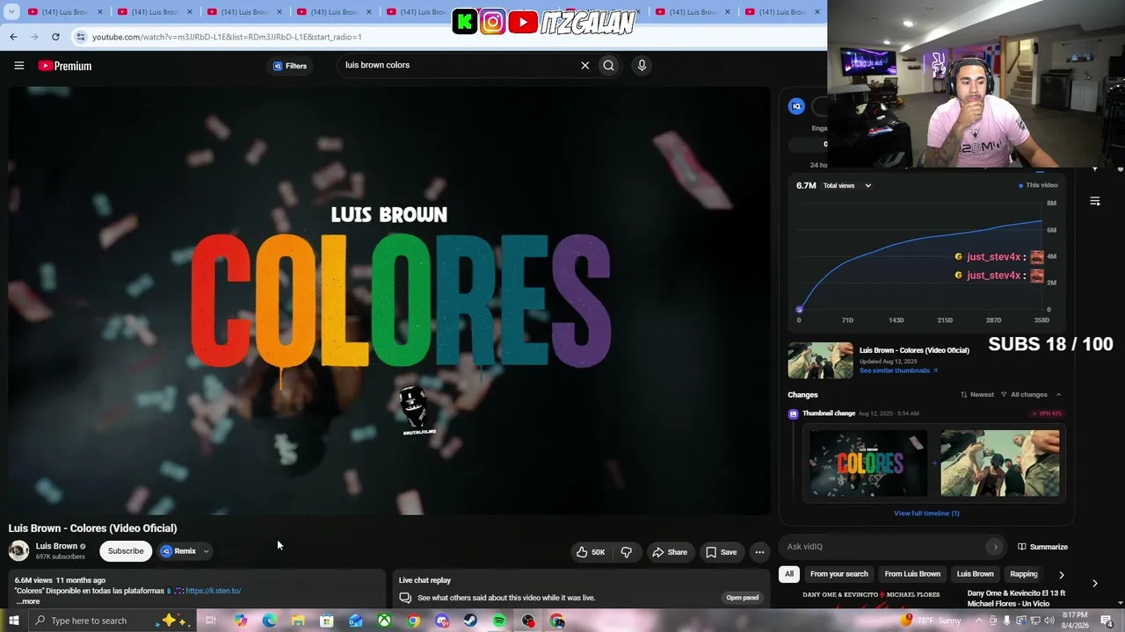
Task: Expand the Remix dropdown arrow
Action: click(206, 552)
